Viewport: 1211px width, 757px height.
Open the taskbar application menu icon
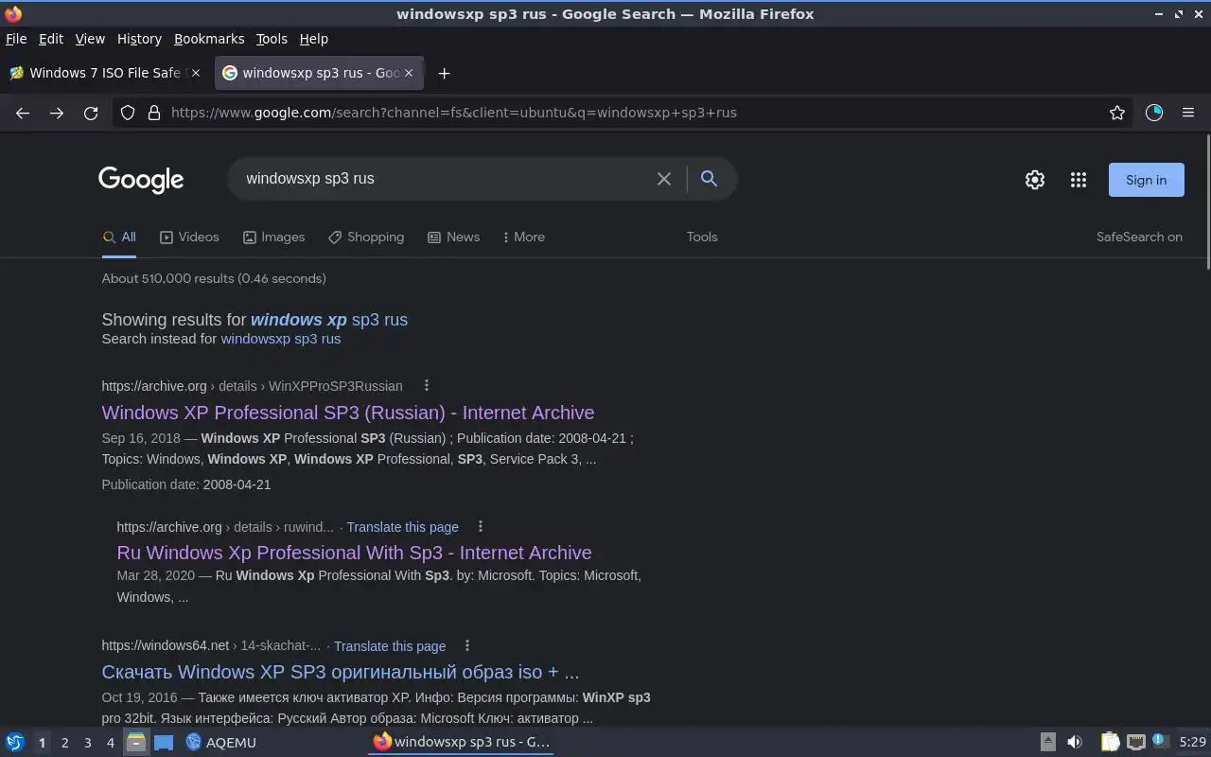(14, 743)
